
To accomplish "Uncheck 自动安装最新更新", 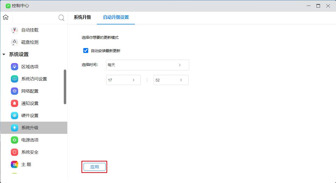I will (x=86, y=51).
